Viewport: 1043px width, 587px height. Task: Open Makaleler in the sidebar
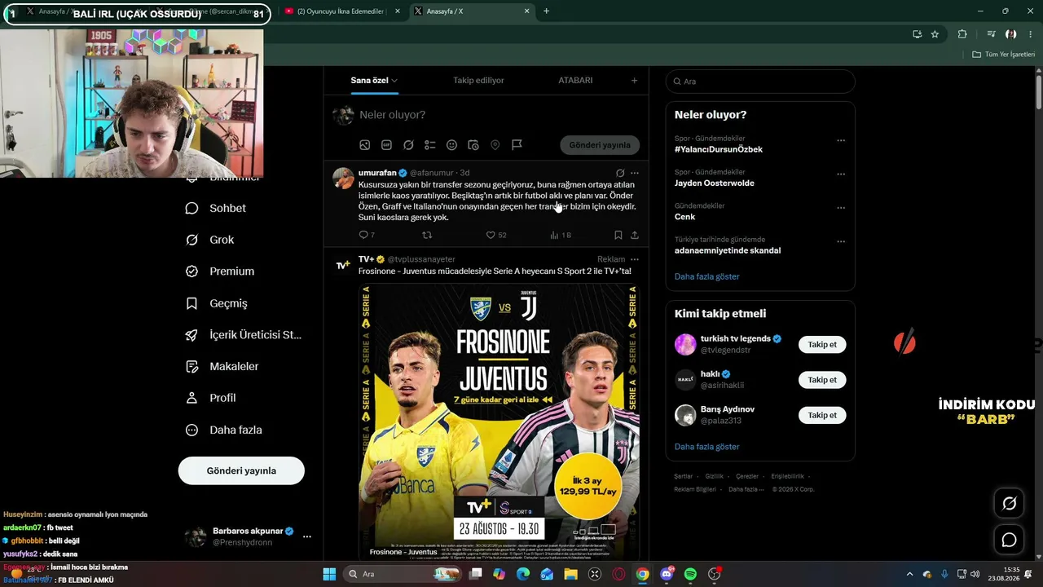[x=222, y=367]
